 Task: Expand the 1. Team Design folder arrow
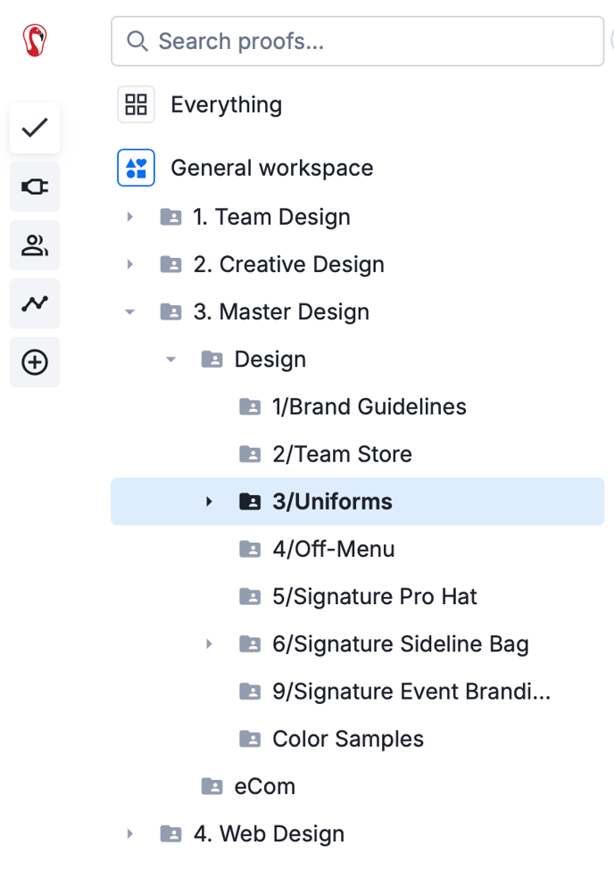click(x=130, y=217)
